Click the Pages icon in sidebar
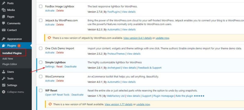 pyautogui.click(x=4, y=17)
